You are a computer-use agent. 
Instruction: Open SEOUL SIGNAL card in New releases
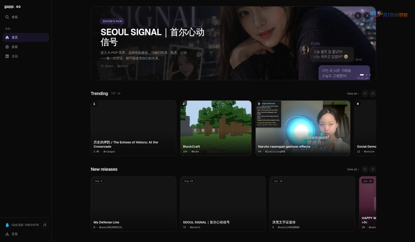point(223,204)
